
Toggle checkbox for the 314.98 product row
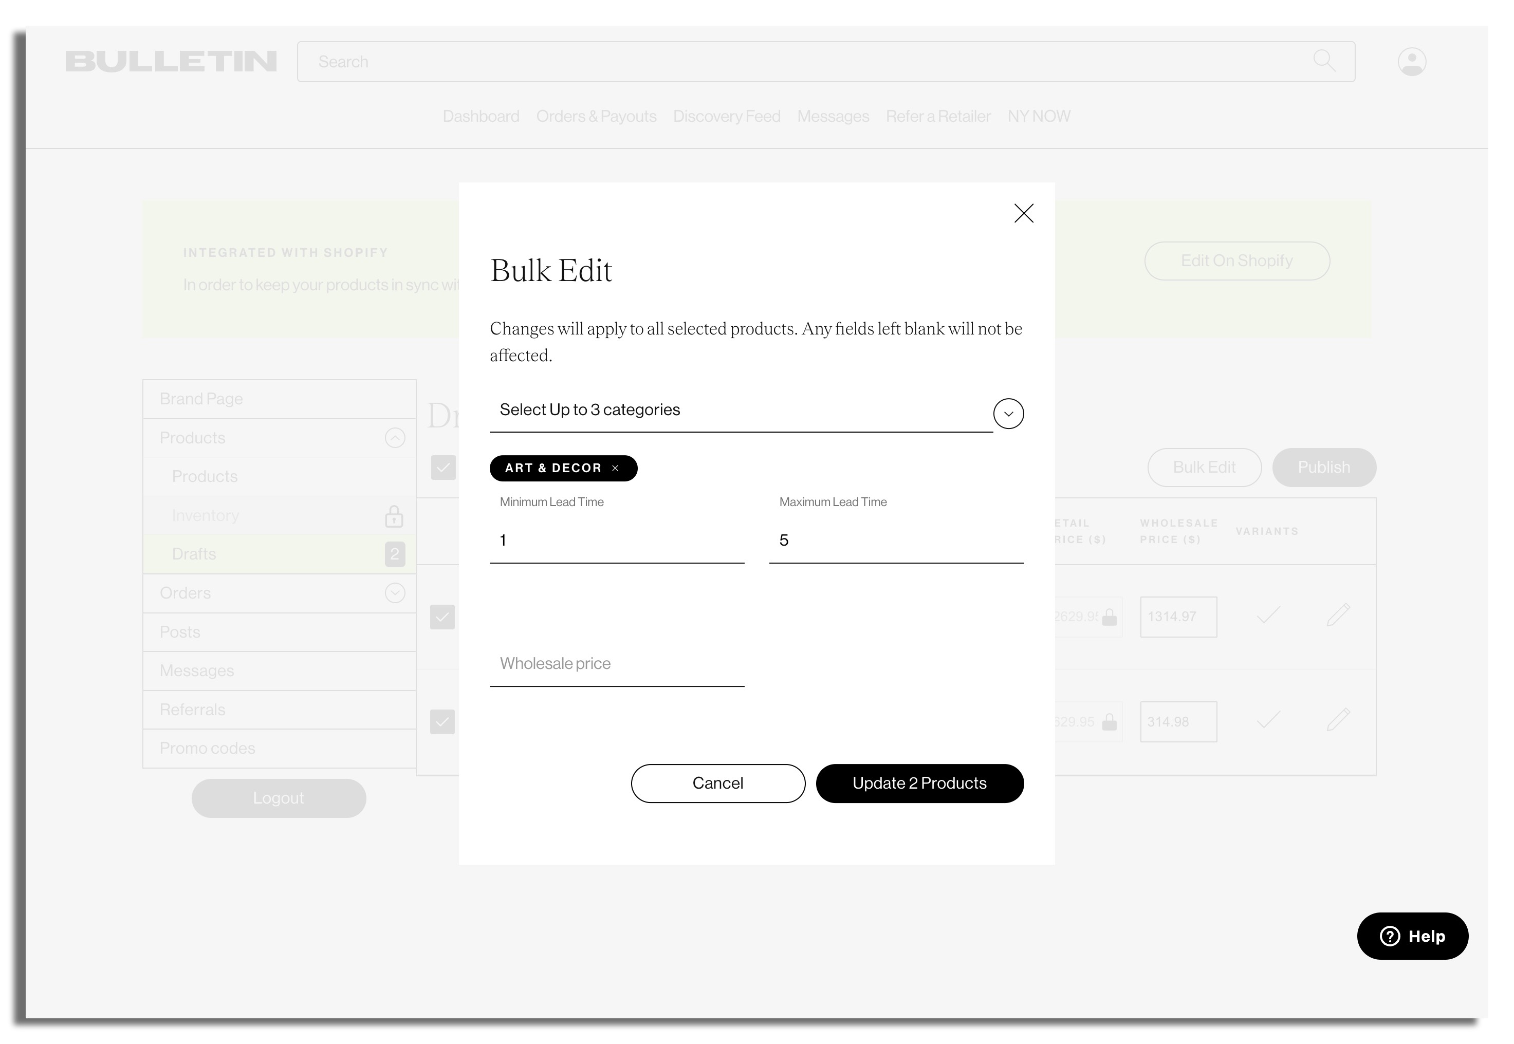(442, 722)
